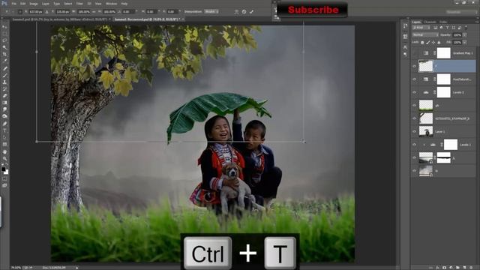This screenshot has height=270, width=480.
Task: Commit the transform with the checkmark icon
Action: [x=251, y=12]
